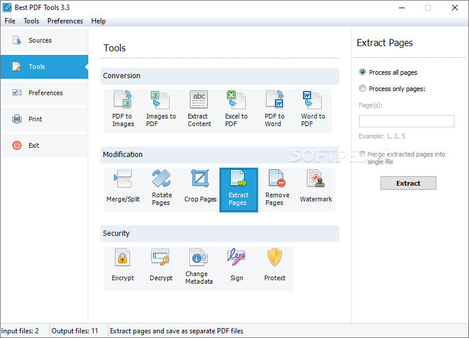The image size is (469, 338).
Task: Select the Extract Content tool
Action: (199, 111)
